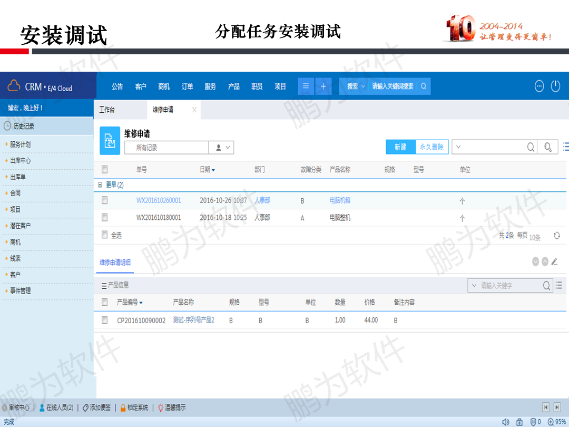Viewport: 569px width, 427px height.
Task: Click the CRM cloud logo icon
Action: (14, 86)
